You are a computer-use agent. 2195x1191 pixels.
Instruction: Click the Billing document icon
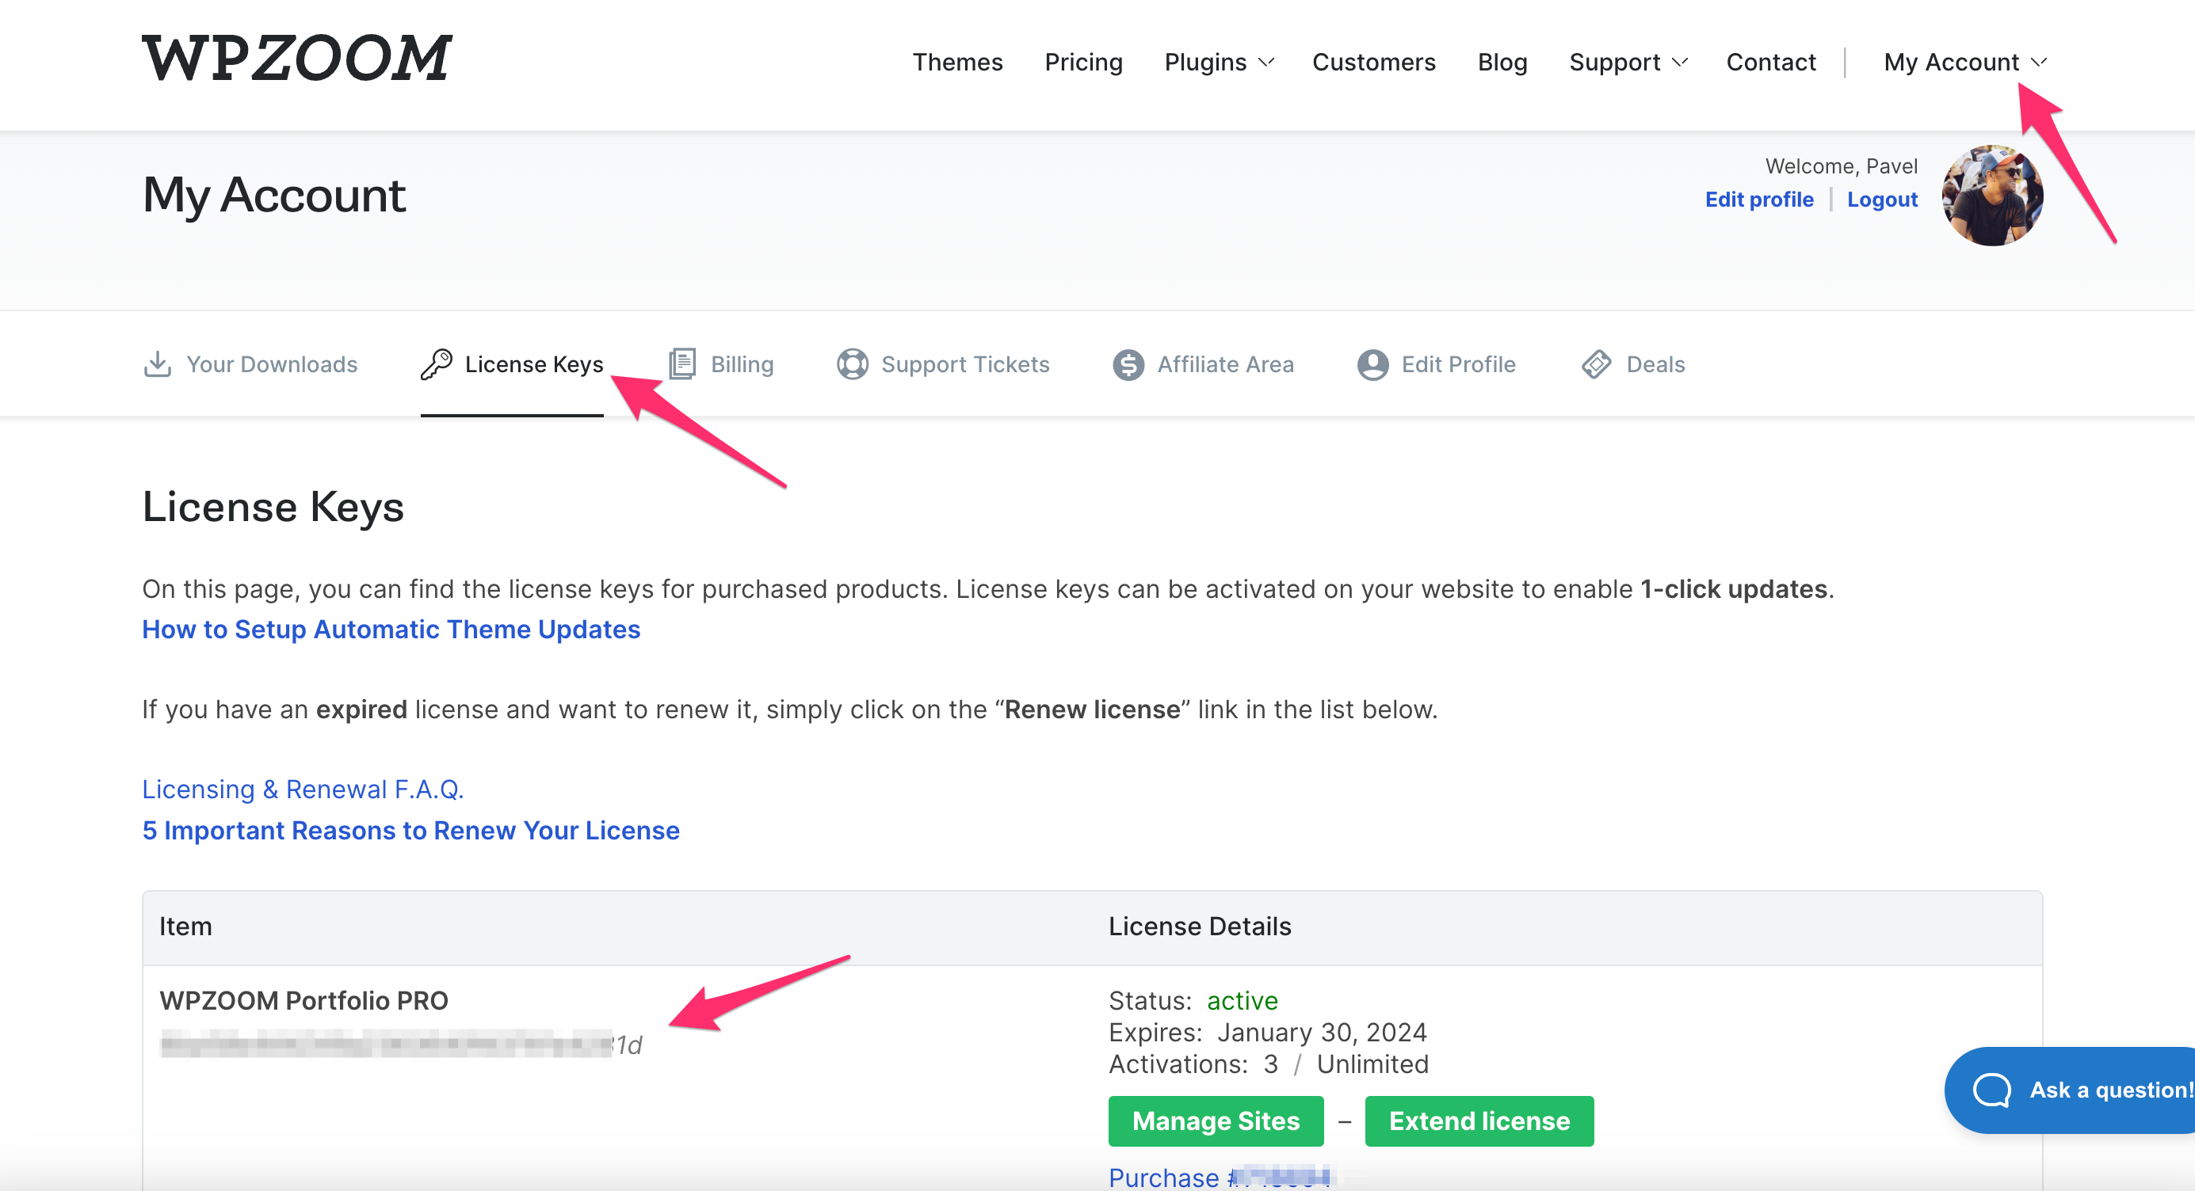point(682,364)
